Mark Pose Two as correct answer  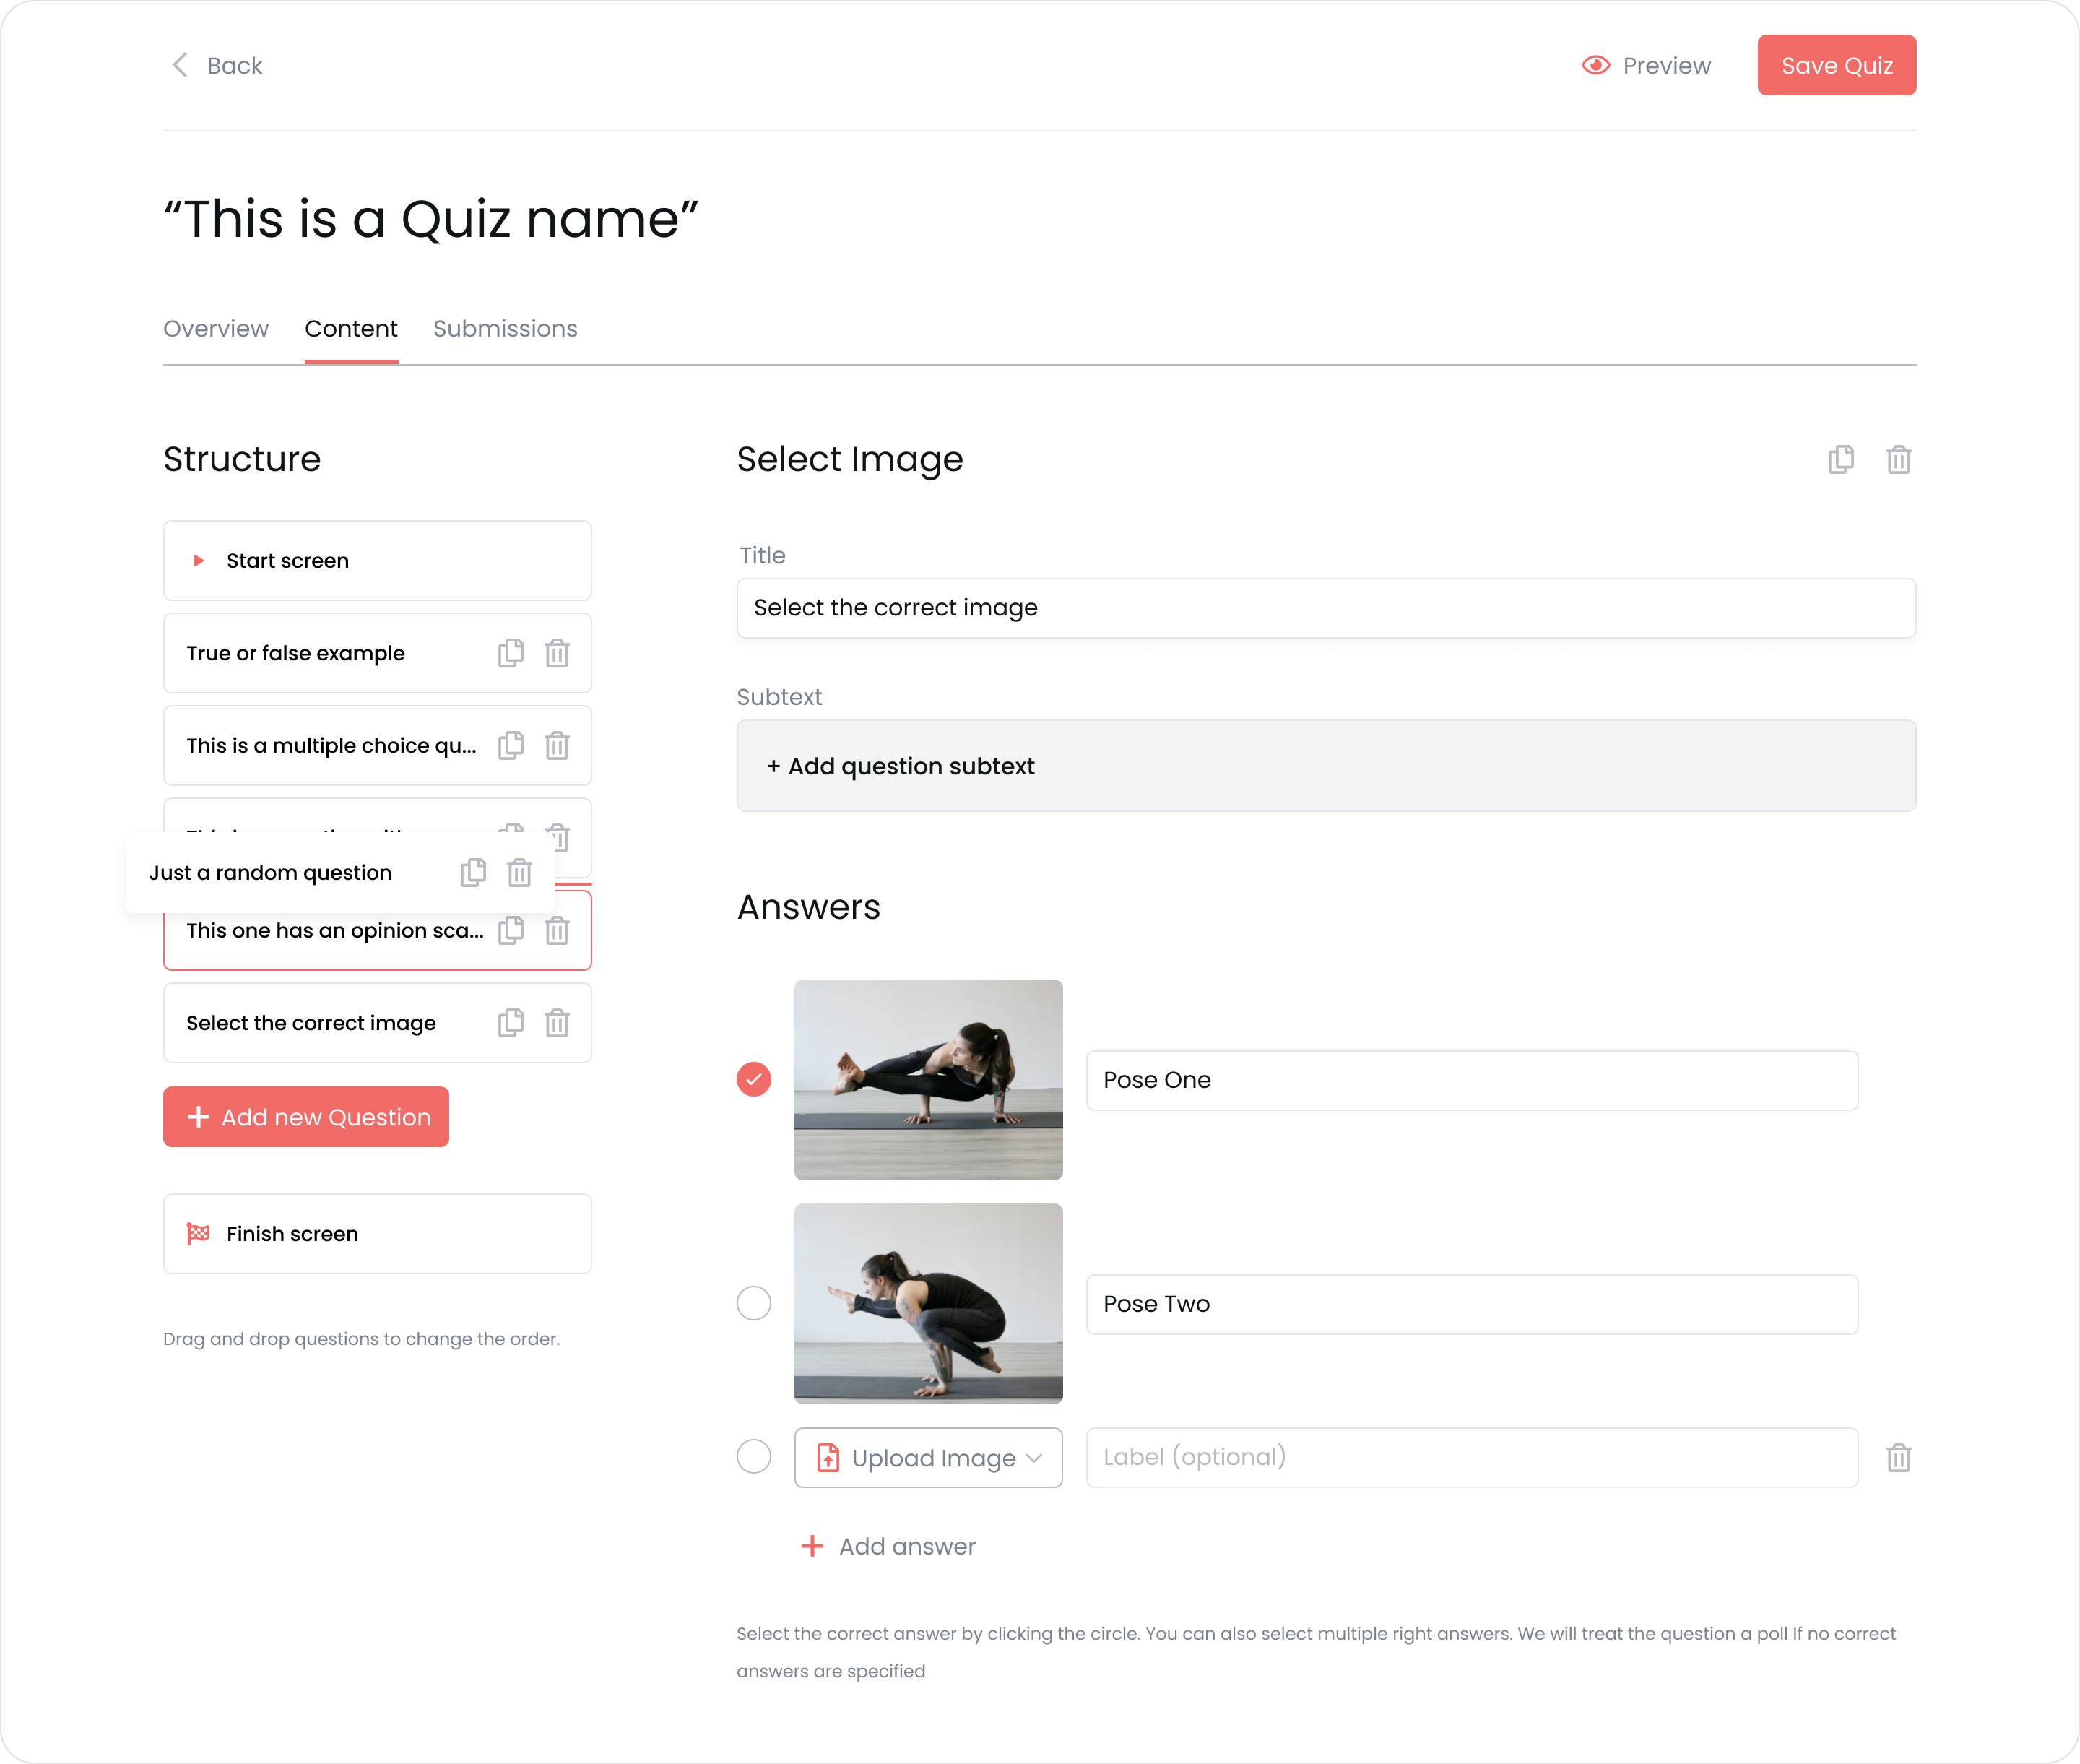[754, 1303]
